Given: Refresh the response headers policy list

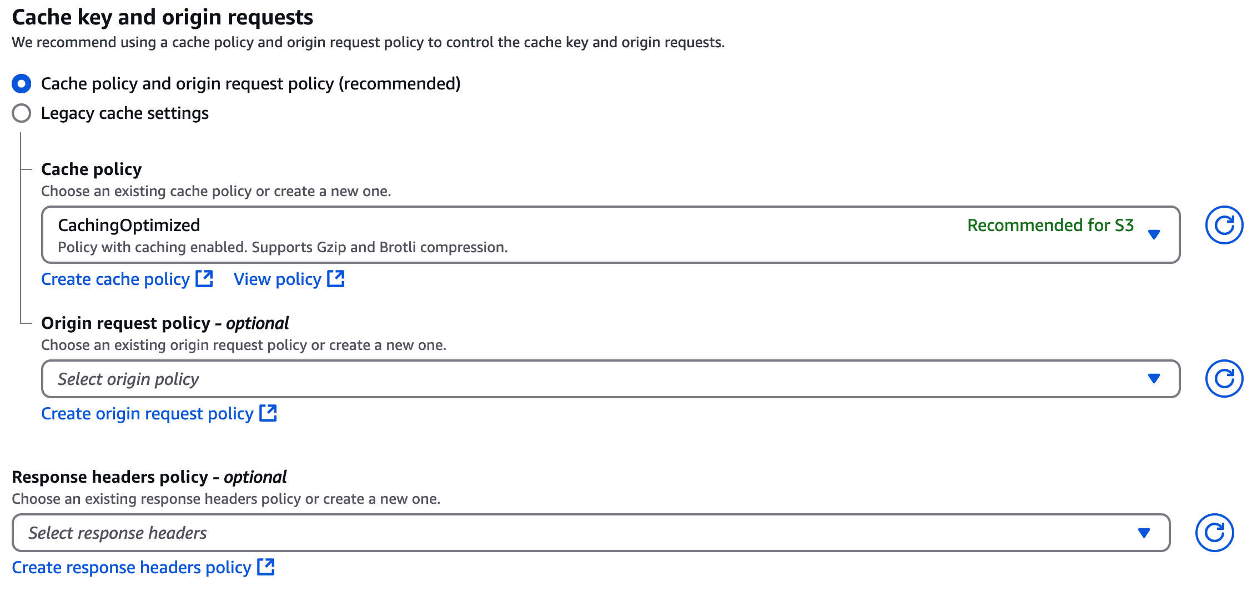Looking at the screenshot, I should [x=1214, y=533].
